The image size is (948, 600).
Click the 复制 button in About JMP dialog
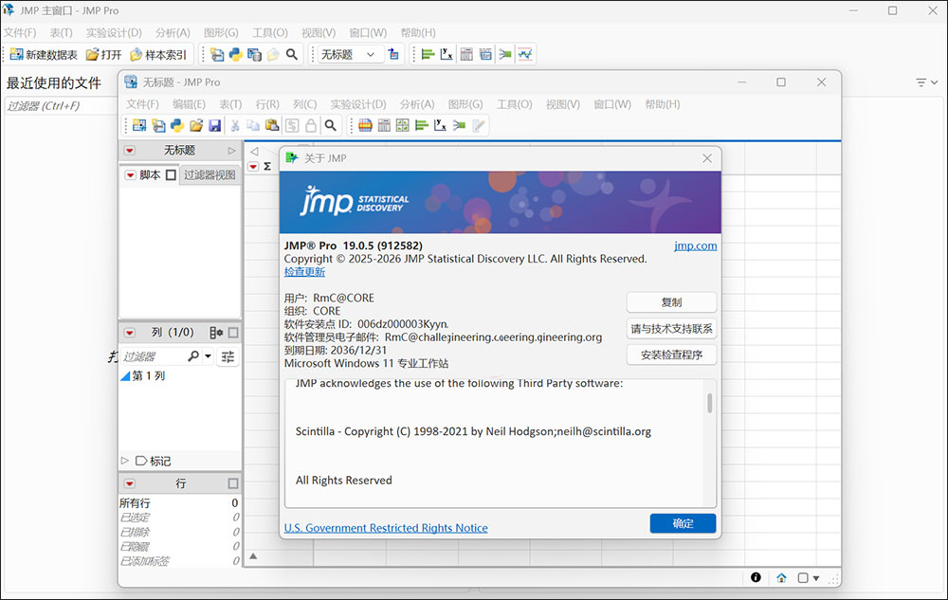pos(671,302)
